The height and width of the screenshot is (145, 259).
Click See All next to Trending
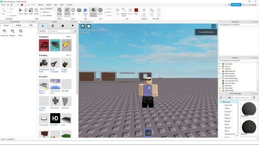click(68, 55)
